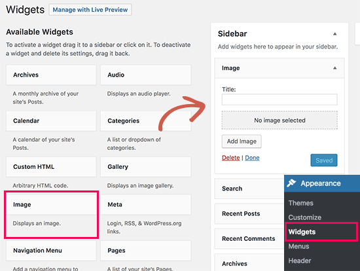Open Menus under Appearance
The image size is (360, 271).
pyautogui.click(x=298, y=246)
